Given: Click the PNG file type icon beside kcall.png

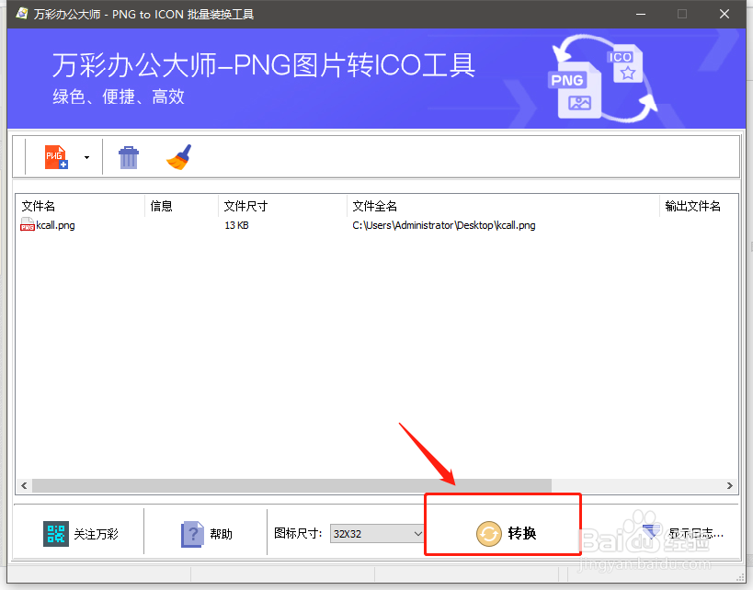Looking at the screenshot, I should point(28,224).
